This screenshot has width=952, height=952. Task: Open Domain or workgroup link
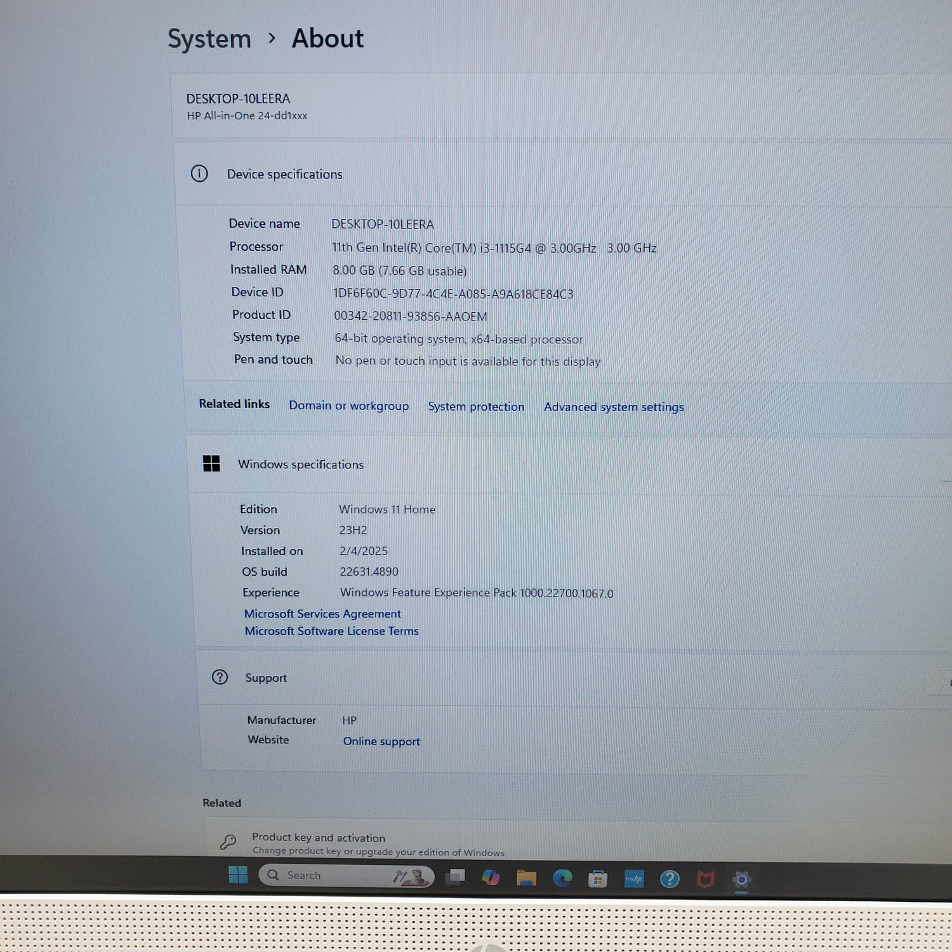[349, 406]
